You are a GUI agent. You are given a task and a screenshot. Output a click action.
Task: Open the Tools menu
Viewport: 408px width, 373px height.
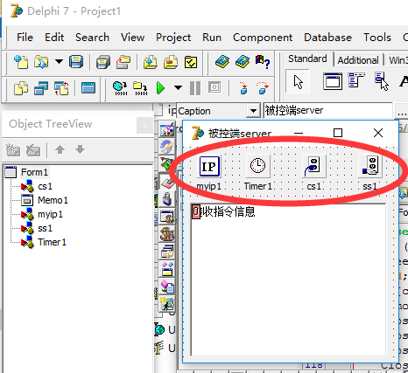coord(377,38)
